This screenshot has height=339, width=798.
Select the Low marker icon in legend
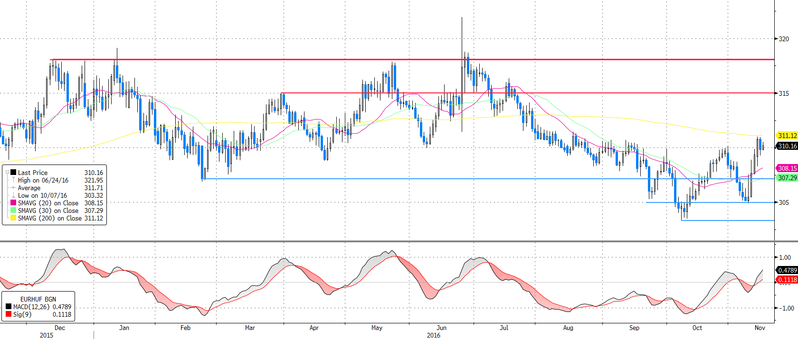pos(14,195)
